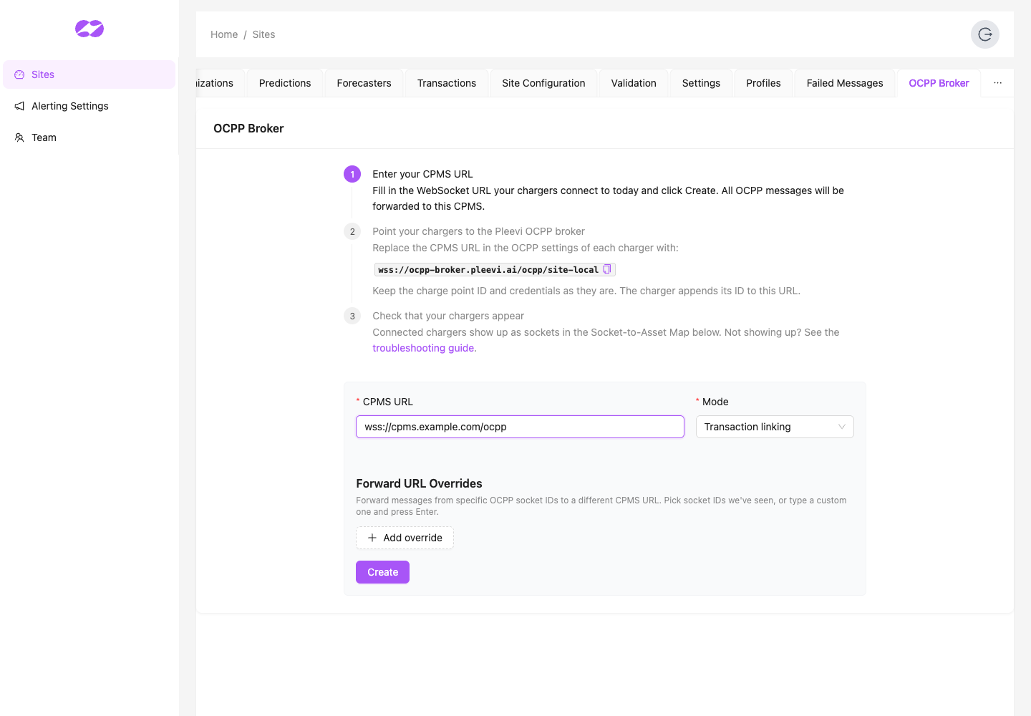Click the 'Forward URL Overrides' heading
The height and width of the screenshot is (716, 1031).
click(419, 483)
